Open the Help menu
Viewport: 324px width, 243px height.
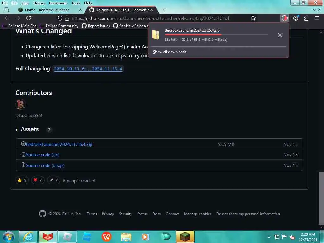(x=88, y=3)
